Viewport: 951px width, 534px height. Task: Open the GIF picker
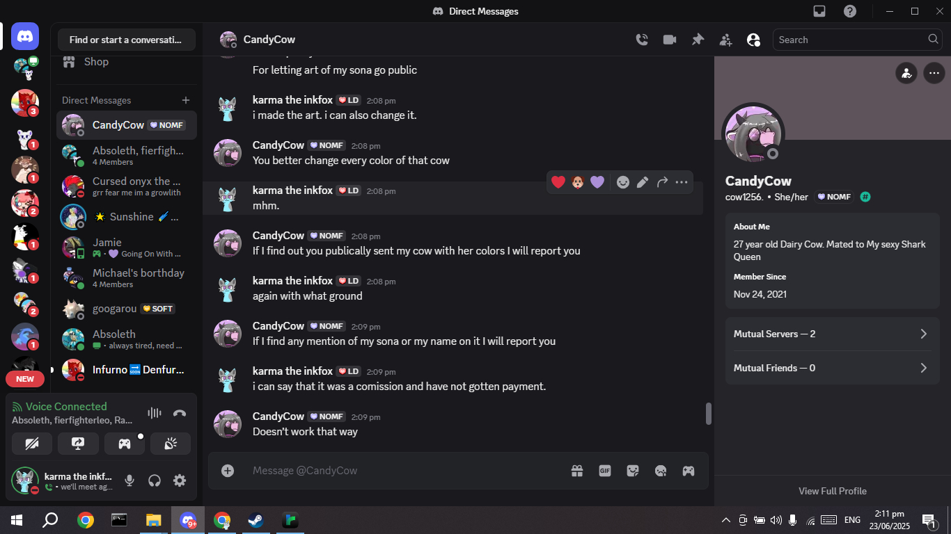click(605, 471)
